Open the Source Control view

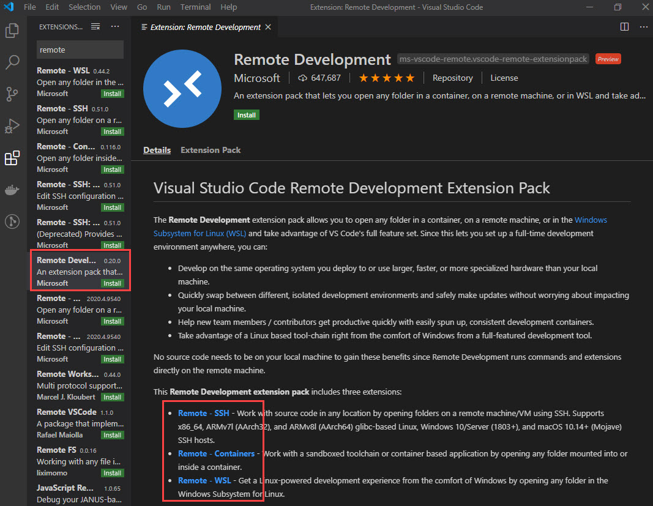click(12, 94)
